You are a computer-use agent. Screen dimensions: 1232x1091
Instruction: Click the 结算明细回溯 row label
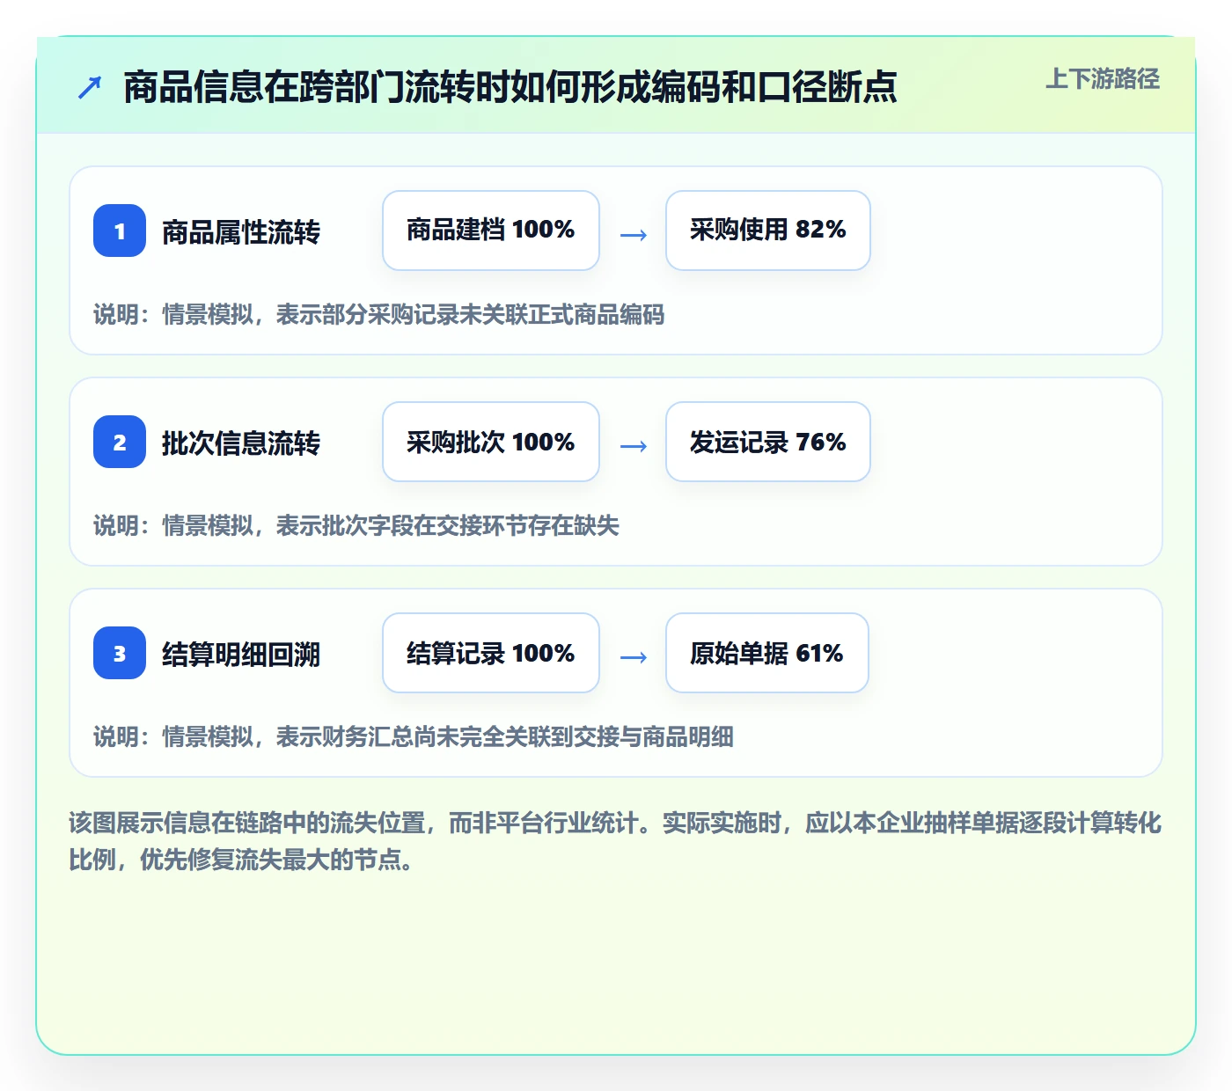241,655
